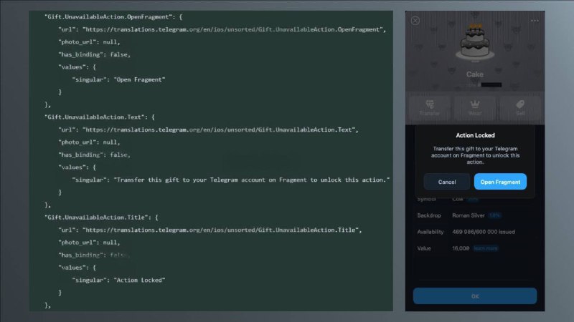Tap the Sell tag icon

coord(519,107)
